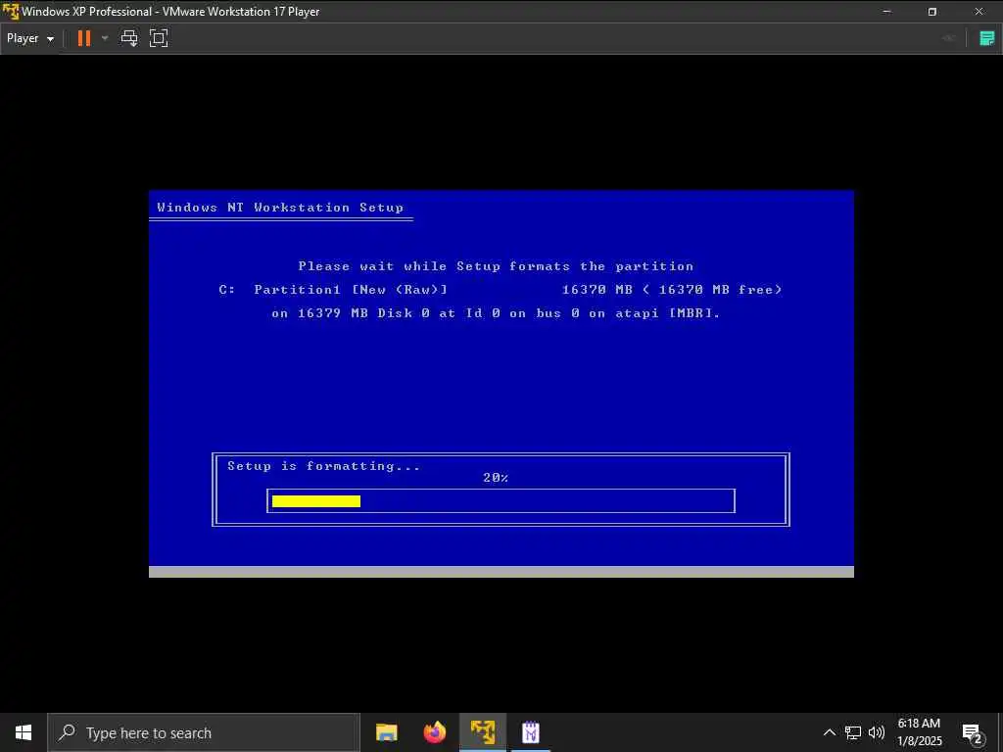Image resolution: width=1003 pixels, height=752 pixels.
Task: Send Ctrl+Alt+Del to the VM
Action: click(129, 38)
